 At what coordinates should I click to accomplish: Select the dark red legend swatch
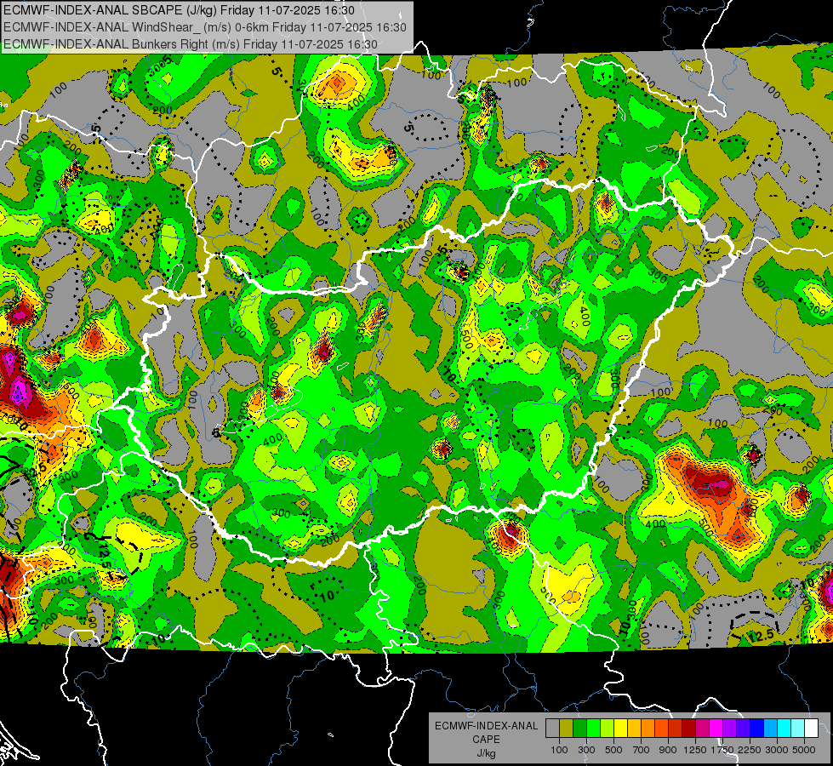(x=688, y=728)
